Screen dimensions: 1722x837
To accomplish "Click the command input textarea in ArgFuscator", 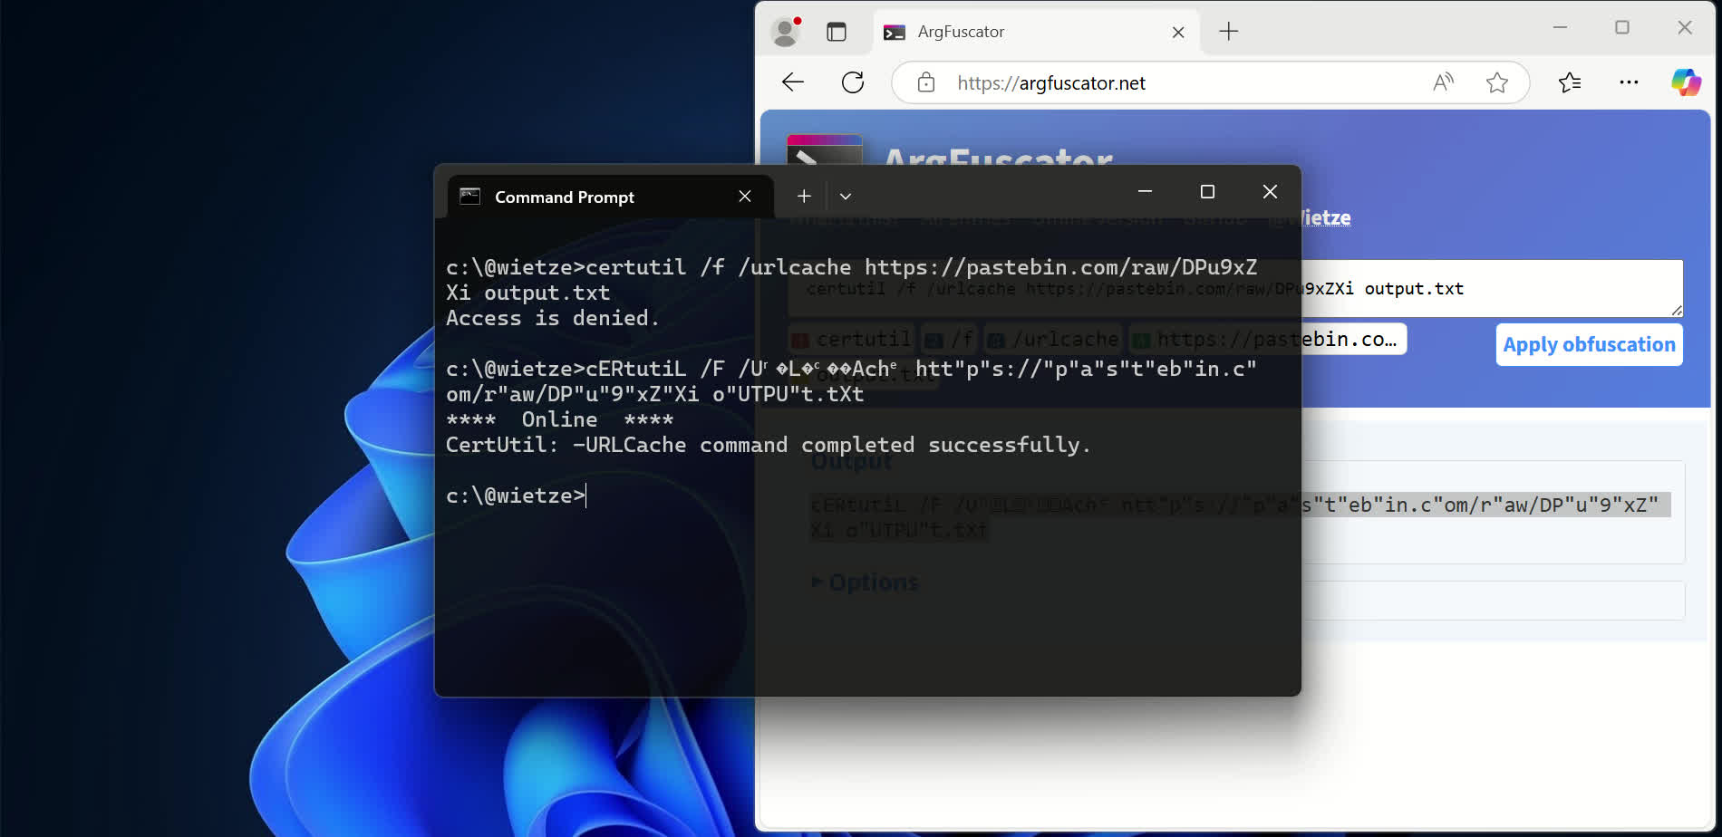I will coord(1236,288).
